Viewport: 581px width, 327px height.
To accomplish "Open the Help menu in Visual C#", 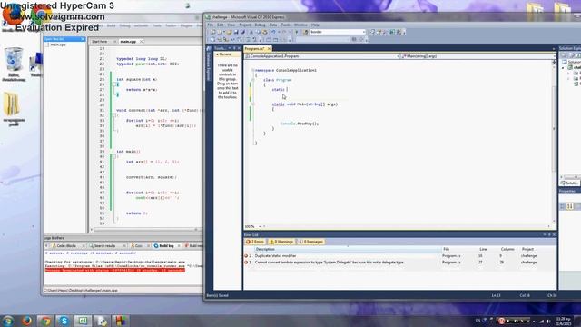I will point(315,25).
